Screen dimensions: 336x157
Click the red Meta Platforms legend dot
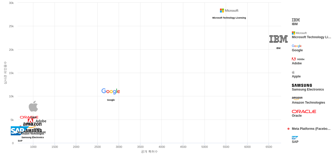click(x=288, y=129)
